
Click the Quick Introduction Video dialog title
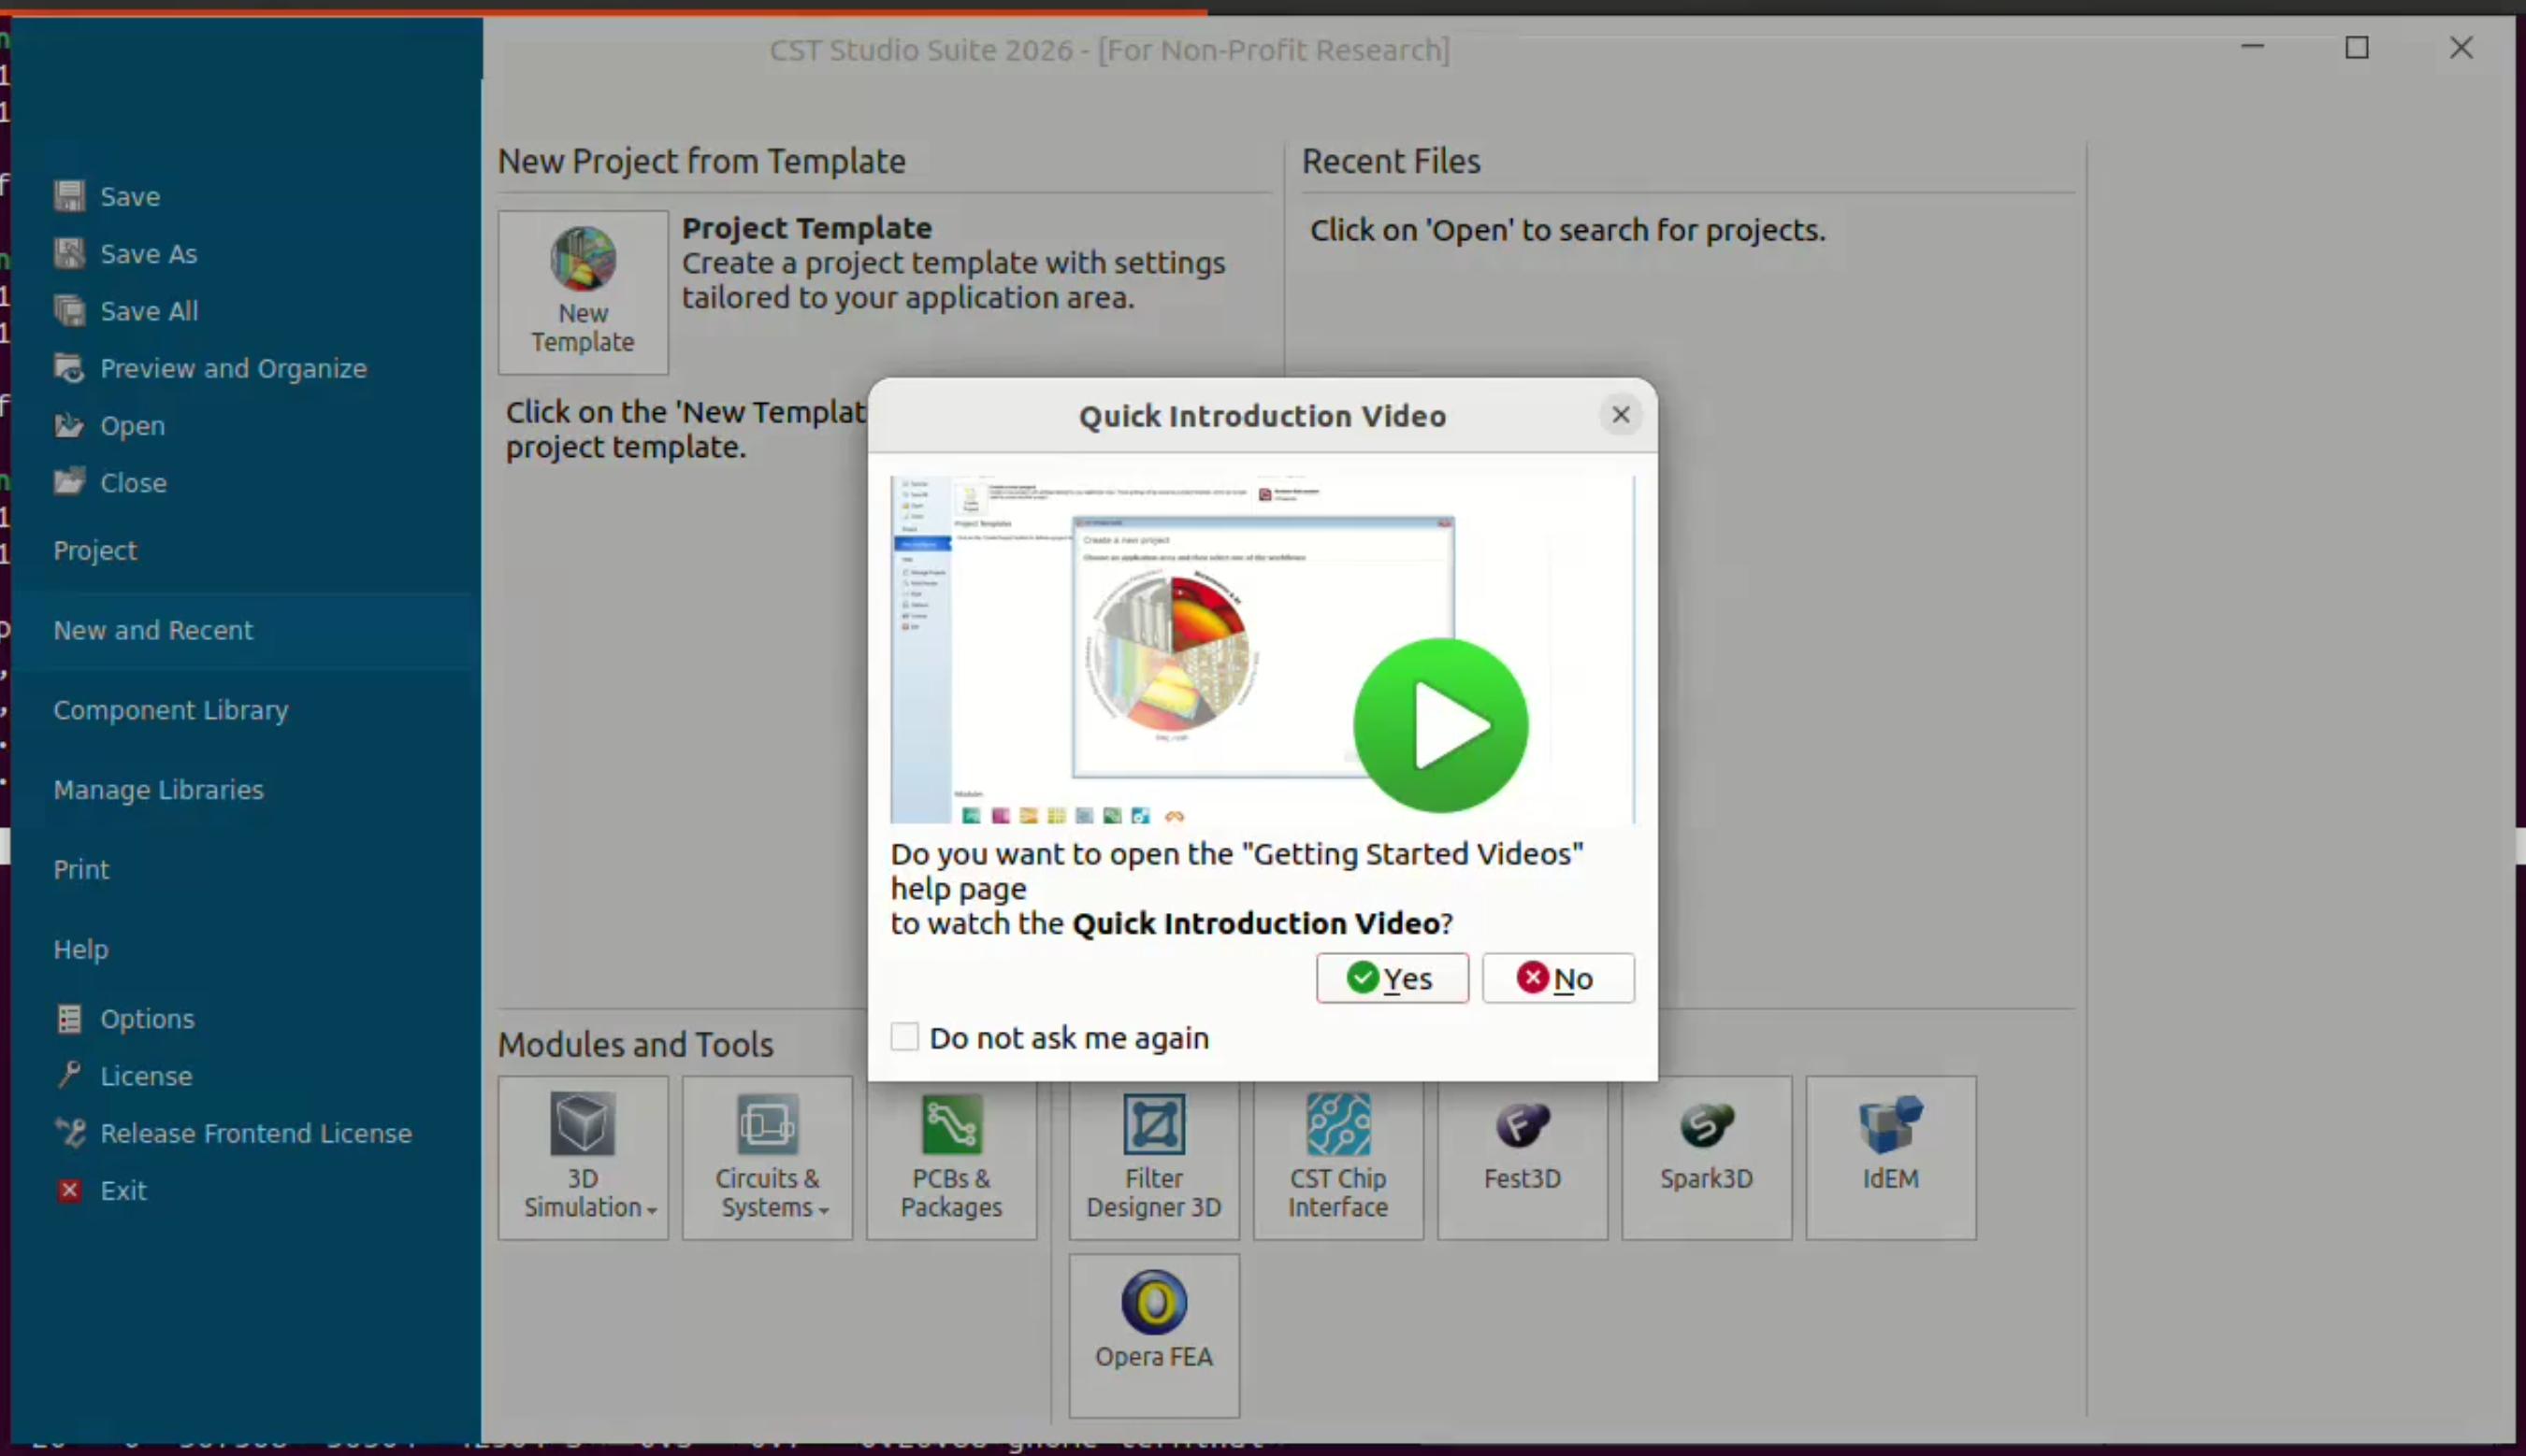(1263, 416)
